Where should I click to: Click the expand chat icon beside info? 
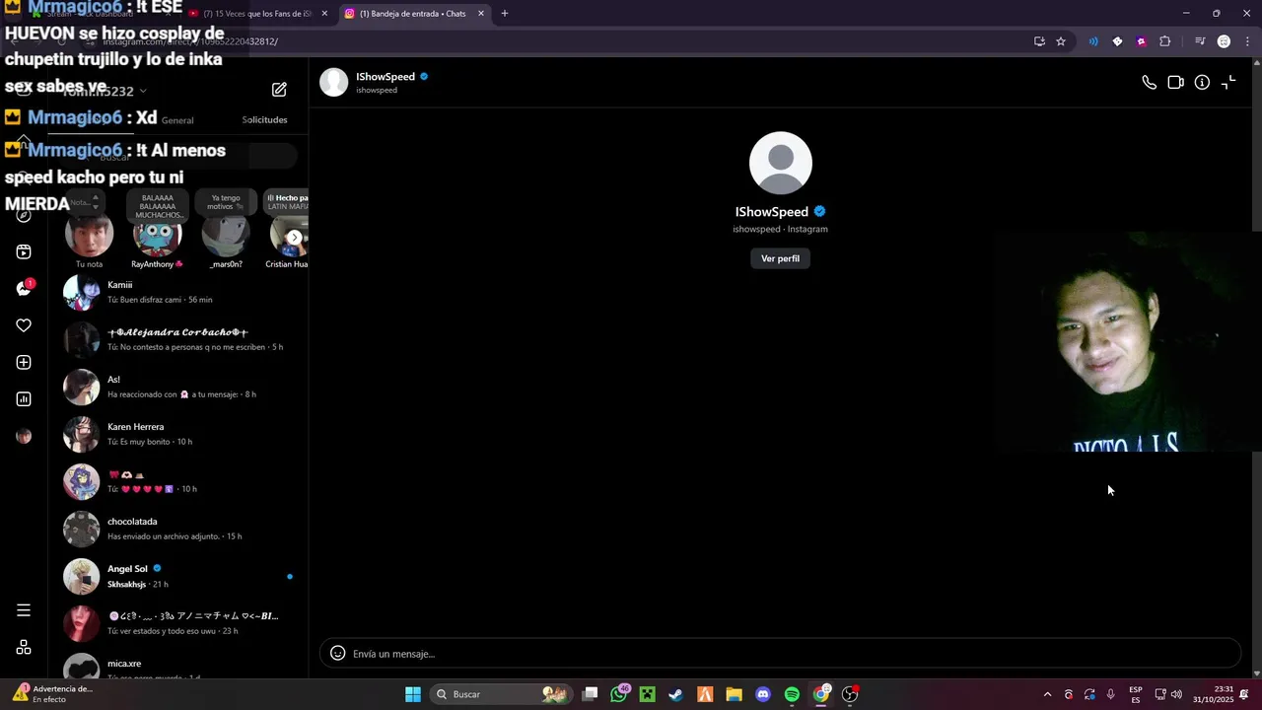pos(1228,83)
